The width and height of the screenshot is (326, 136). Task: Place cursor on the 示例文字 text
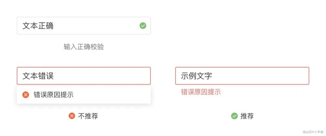point(197,76)
